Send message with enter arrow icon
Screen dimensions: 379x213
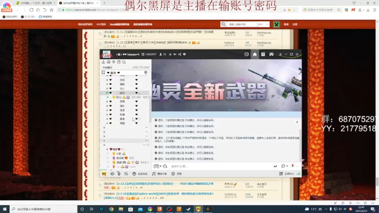click(275, 166)
